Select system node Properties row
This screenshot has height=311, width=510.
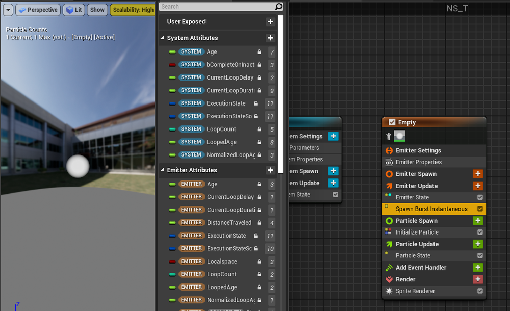(315, 159)
